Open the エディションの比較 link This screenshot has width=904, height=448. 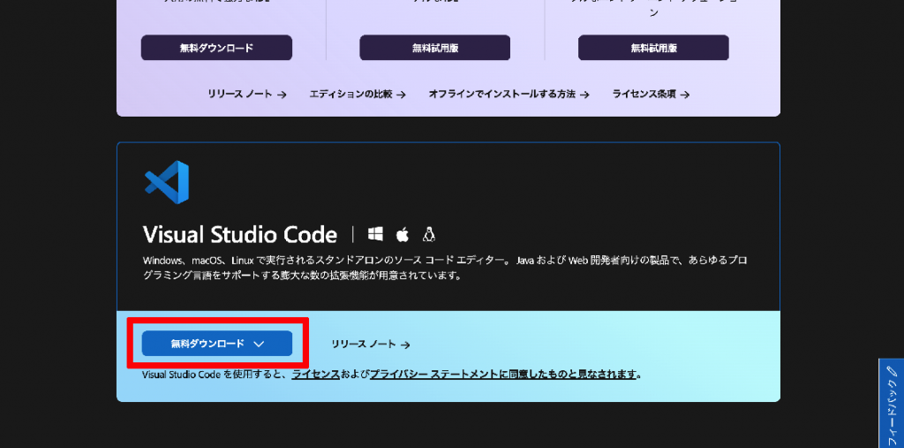358,94
